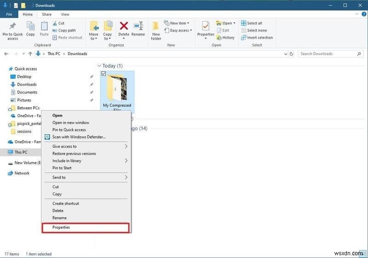
Task: Select Copy path in the ribbon
Action: point(64,30)
